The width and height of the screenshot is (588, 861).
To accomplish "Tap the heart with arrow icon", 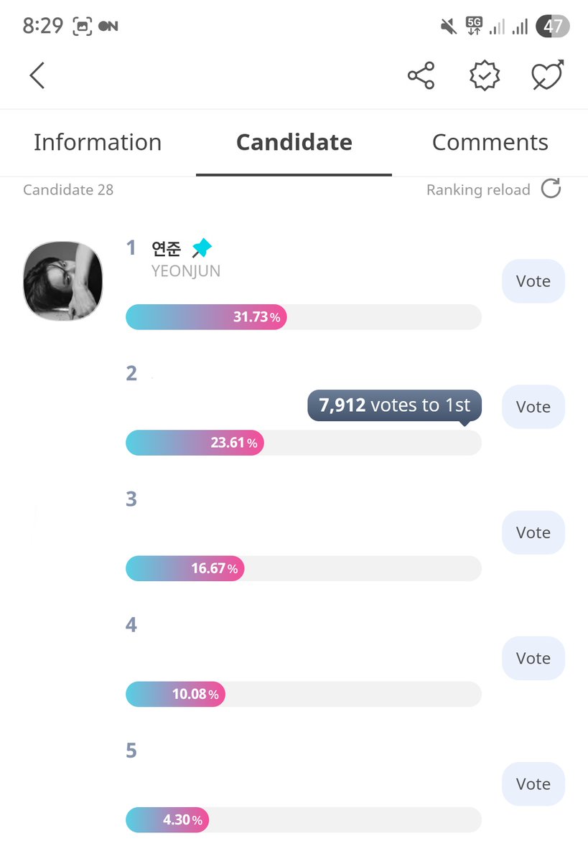I will coord(548,75).
